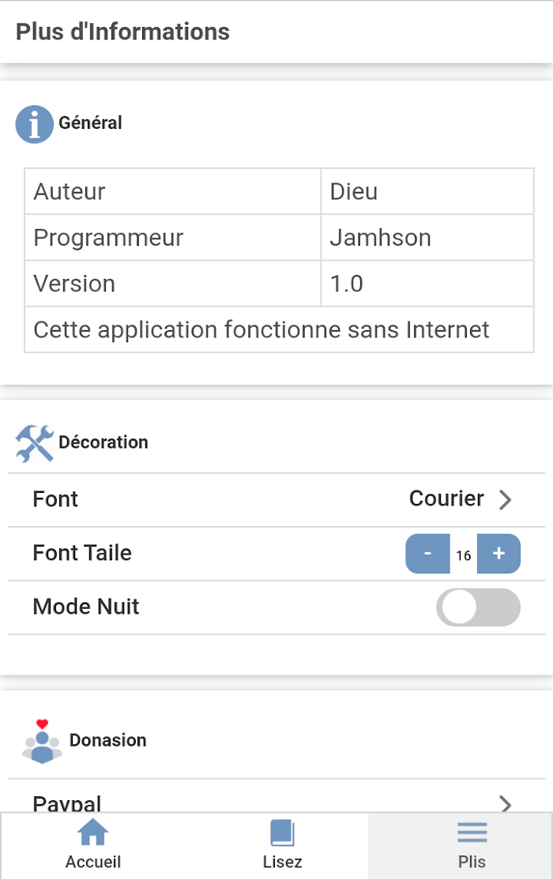This screenshot has width=553, height=880.
Task: Open the Paypal donation row
Action: point(276,795)
